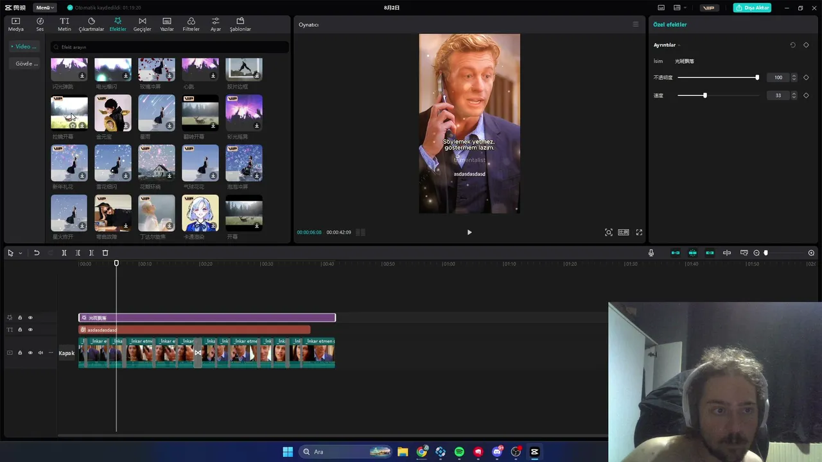Favorite the 拉镜开幕 effect with star icon
The height and width of the screenshot is (462, 822).
pos(73,126)
